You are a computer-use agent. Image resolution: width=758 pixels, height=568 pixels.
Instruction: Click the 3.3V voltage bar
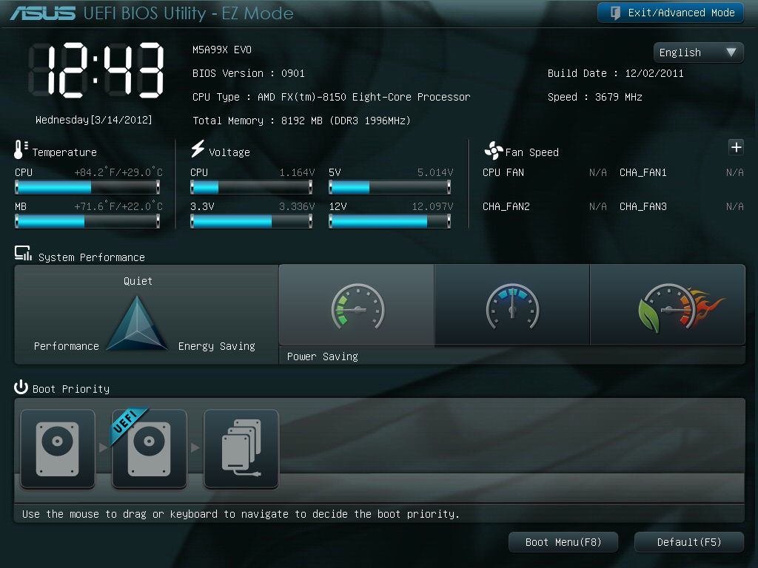point(252,221)
